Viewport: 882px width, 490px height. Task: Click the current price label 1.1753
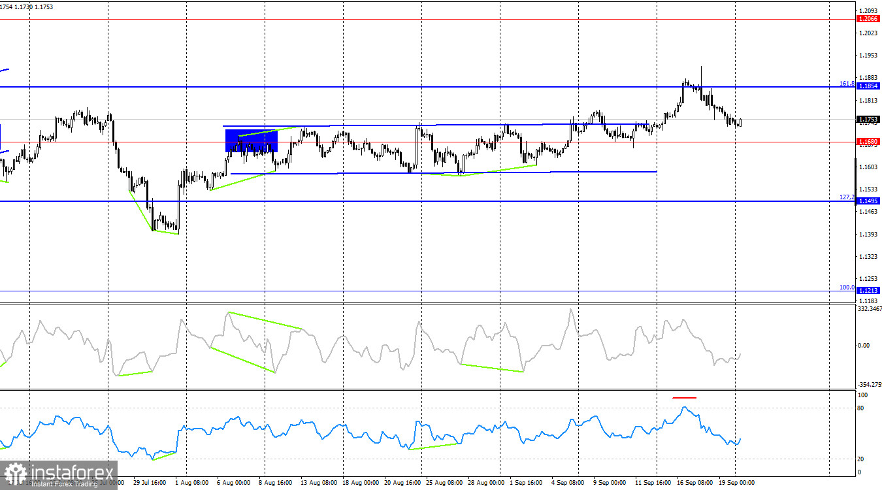[x=868, y=120]
